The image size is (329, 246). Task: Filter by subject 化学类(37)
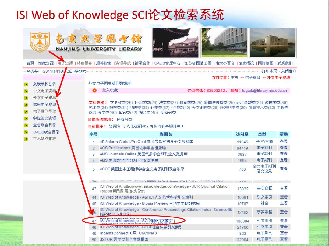pyautogui.click(x=160, y=108)
